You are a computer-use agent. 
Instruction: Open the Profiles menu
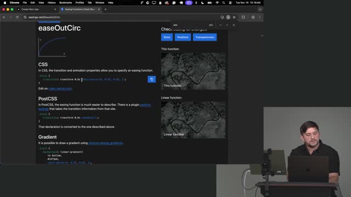tap(80, 3)
